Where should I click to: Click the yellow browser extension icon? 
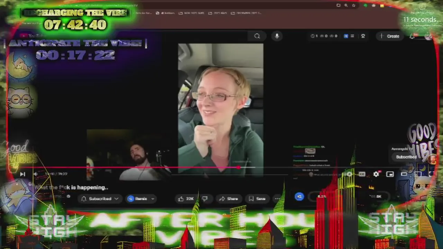pos(382,6)
